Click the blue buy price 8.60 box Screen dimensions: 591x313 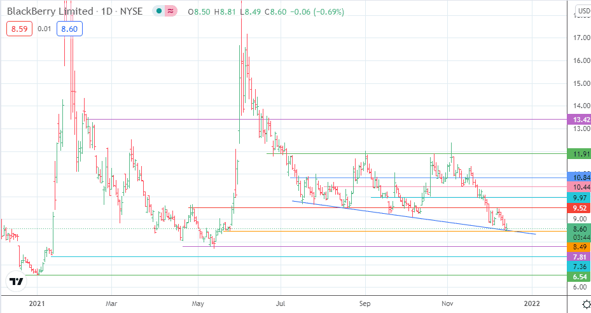pos(69,29)
